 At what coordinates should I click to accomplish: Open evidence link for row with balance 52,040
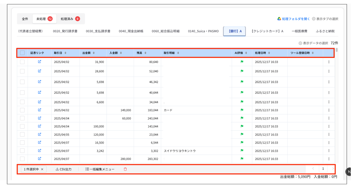(x=39, y=71)
